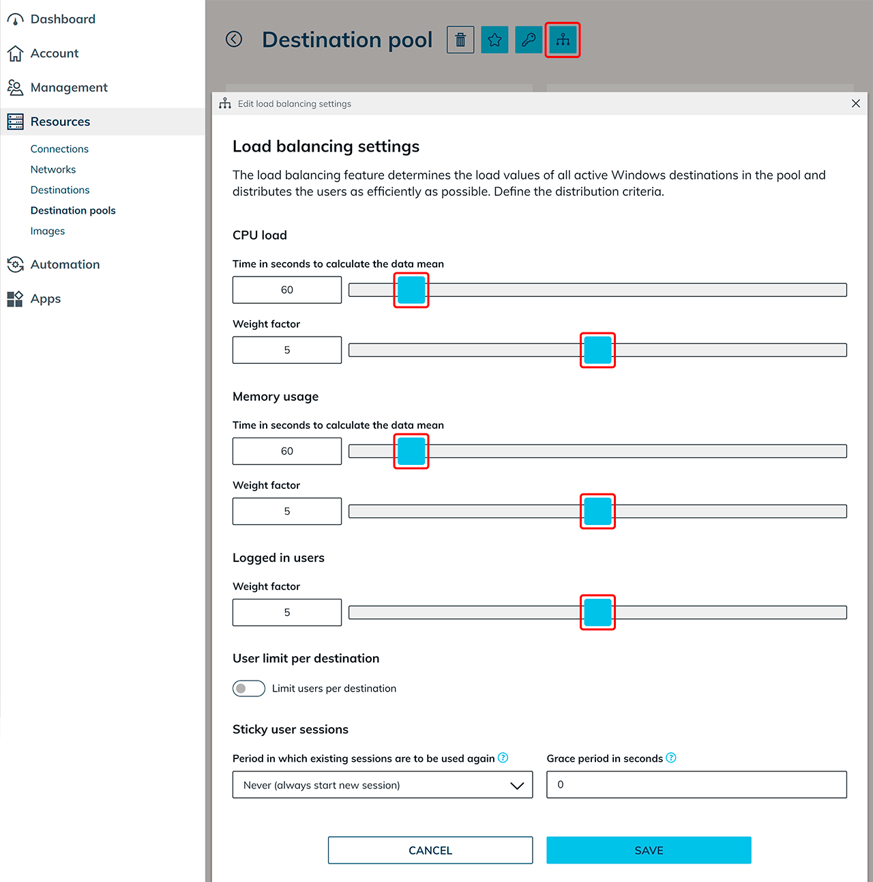
Task: Select Destinations under Resources
Action: [60, 190]
